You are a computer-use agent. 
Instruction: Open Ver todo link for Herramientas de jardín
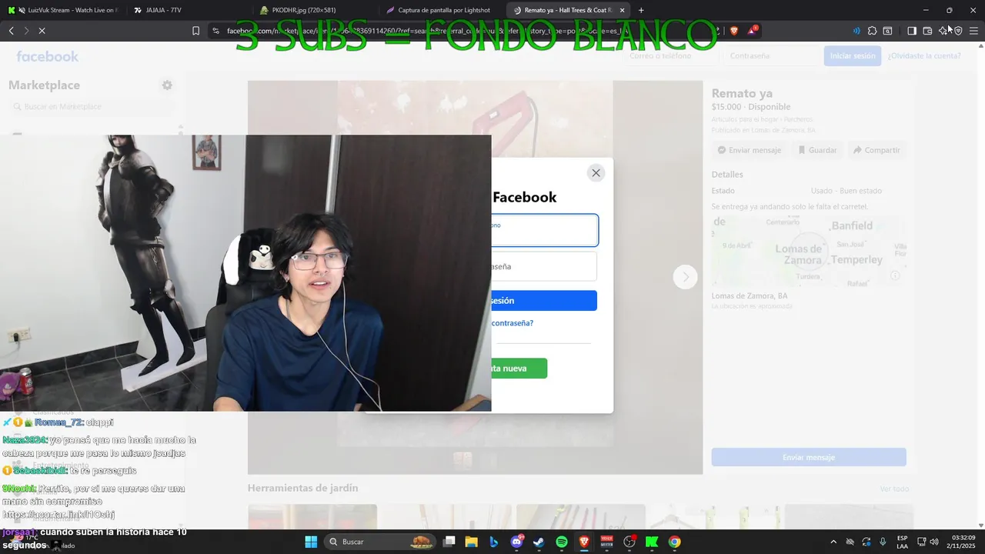click(x=894, y=489)
